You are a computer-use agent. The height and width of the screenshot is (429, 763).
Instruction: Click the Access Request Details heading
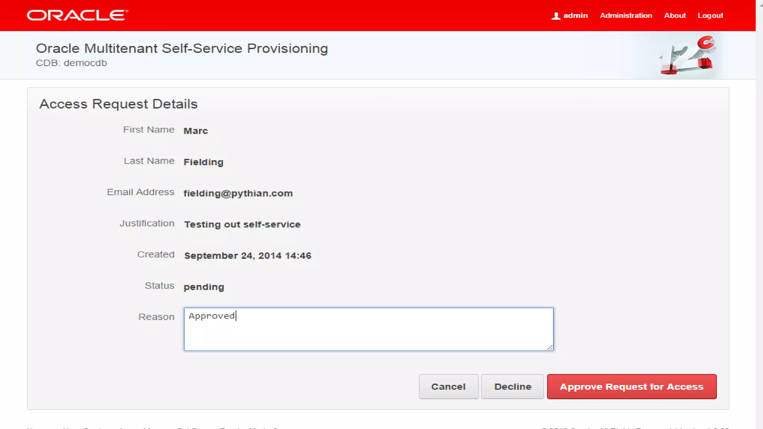118,104
